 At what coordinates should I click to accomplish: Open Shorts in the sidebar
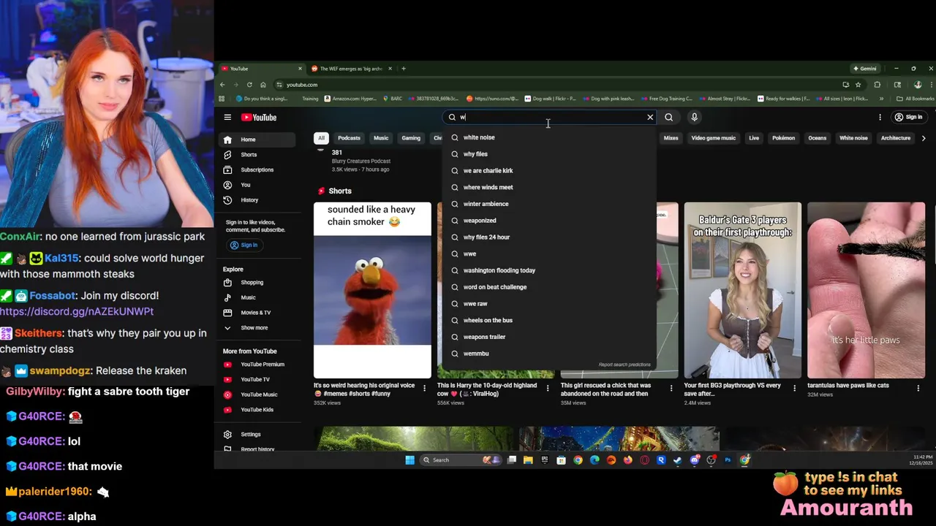click(x=256, y=155)
